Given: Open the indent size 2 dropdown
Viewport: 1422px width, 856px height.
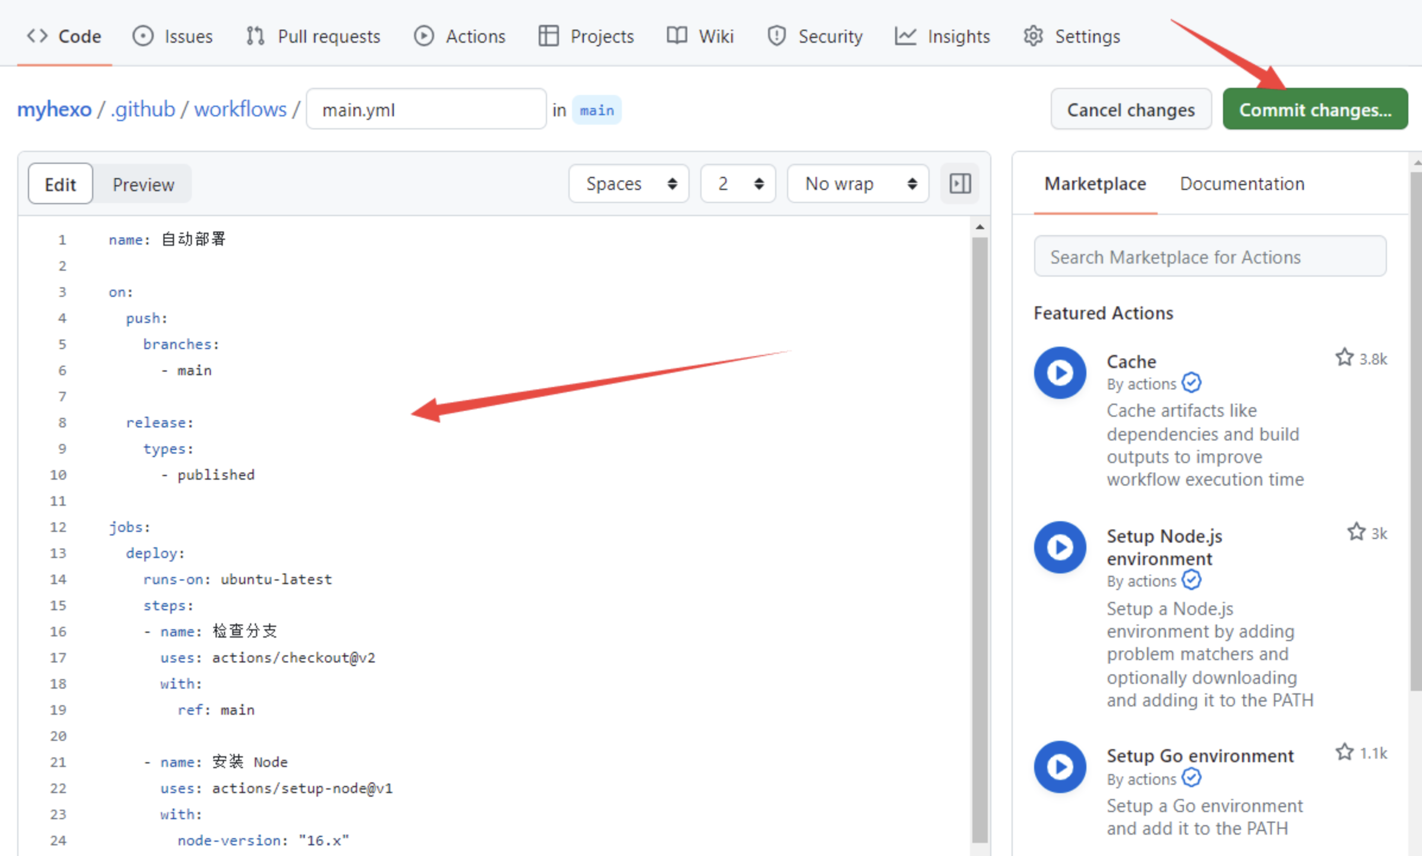Looking at the screenshot, I should 738,183.
